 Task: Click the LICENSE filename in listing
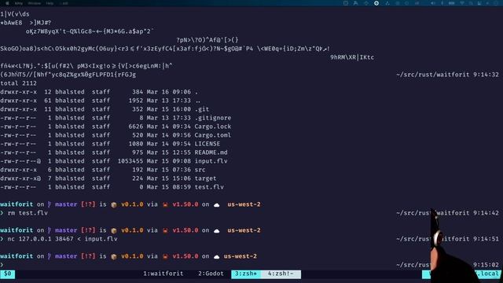[x=207, y=144]
